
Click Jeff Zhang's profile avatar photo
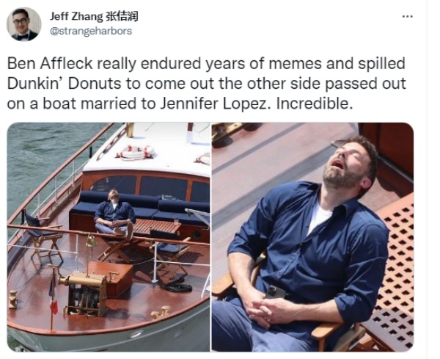(24, 24)
